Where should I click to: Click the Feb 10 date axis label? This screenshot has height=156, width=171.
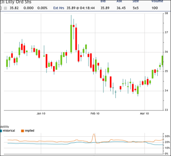[x=95, y=114]
